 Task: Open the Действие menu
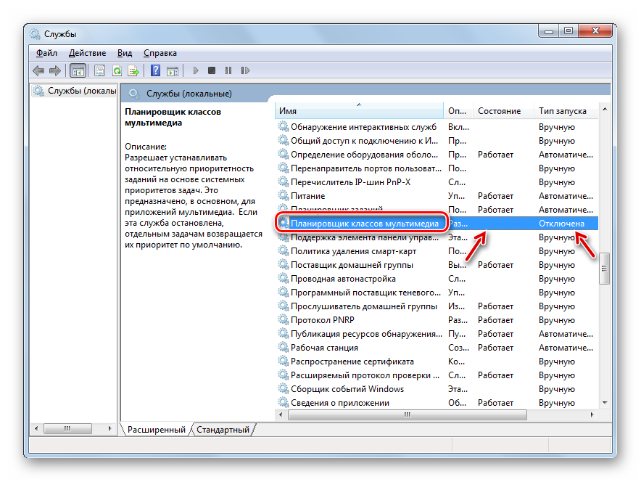point(87,53)
